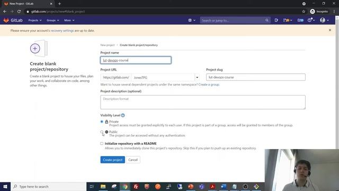The height and width of the screenshot is (191, 339).
Task: Click the Project description text area
Action: (203, 102)
